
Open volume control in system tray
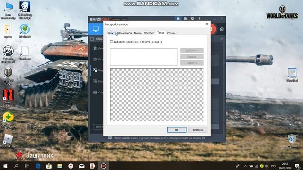[x=267, y=166]
